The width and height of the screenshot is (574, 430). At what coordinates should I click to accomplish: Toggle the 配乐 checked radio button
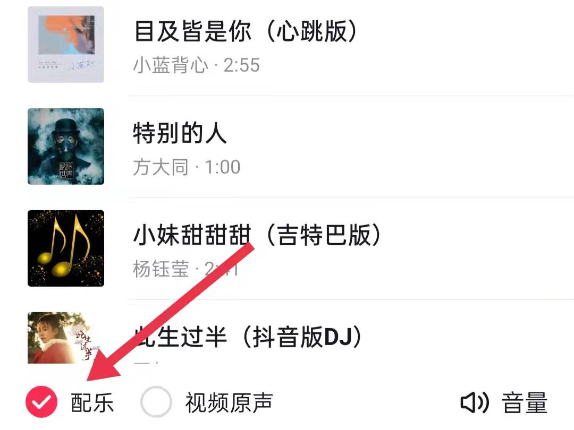coord(41,401)
